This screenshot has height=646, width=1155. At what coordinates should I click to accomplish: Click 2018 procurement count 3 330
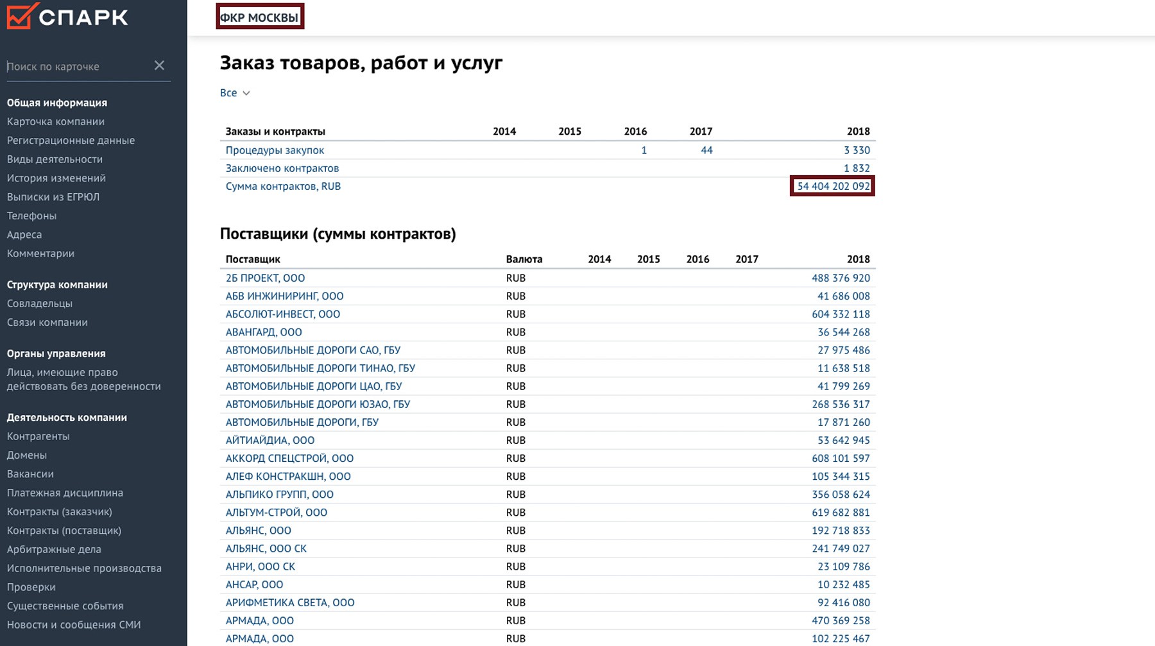pos(857,150)
